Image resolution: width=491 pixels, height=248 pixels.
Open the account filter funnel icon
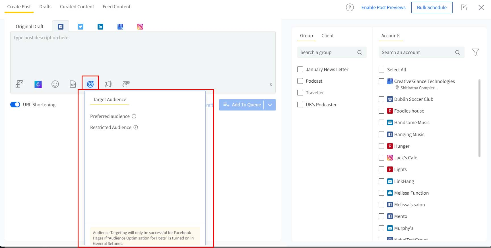point(475,52)
